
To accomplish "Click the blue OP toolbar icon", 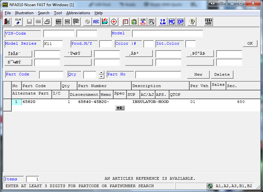I will 181,22.
